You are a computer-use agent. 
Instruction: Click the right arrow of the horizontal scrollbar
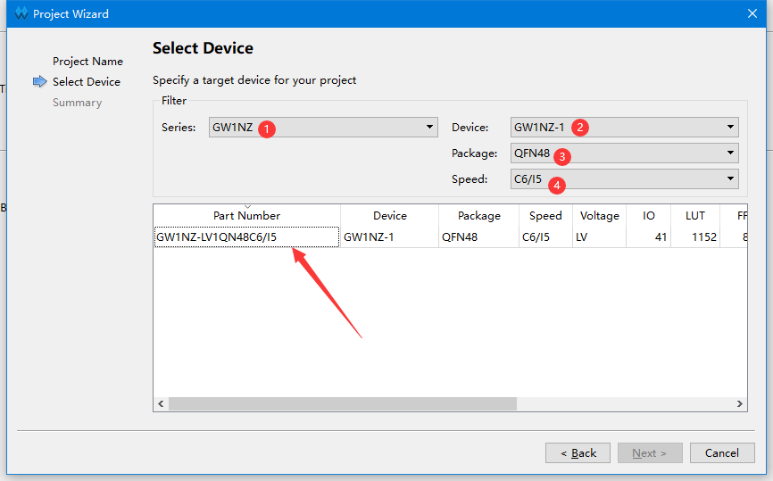coord(739,403)
